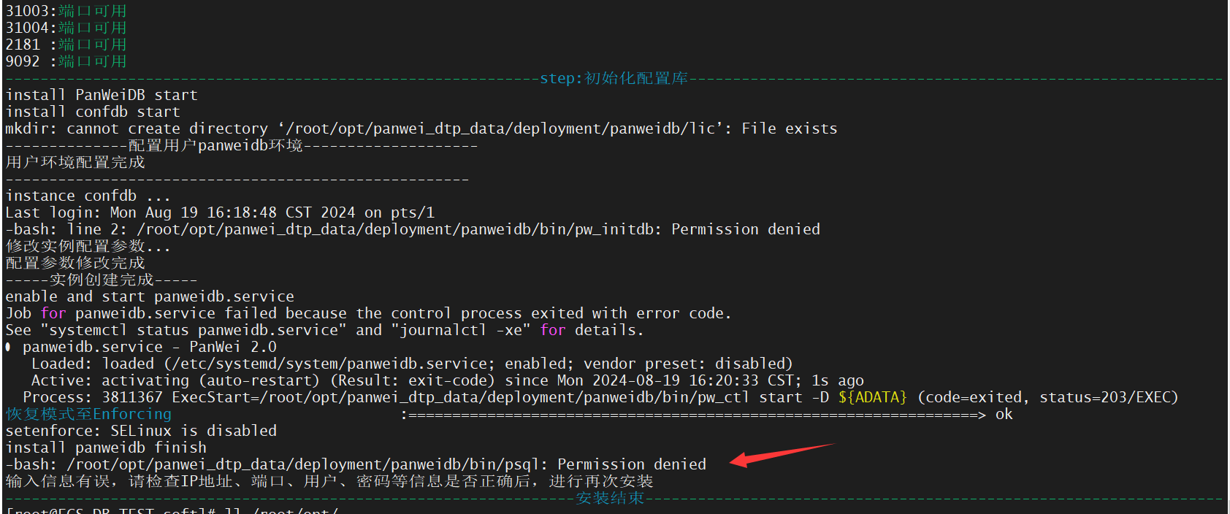Click the '安装结束' footer text
Screen dimensions: 1230x514
click(610, 498)
